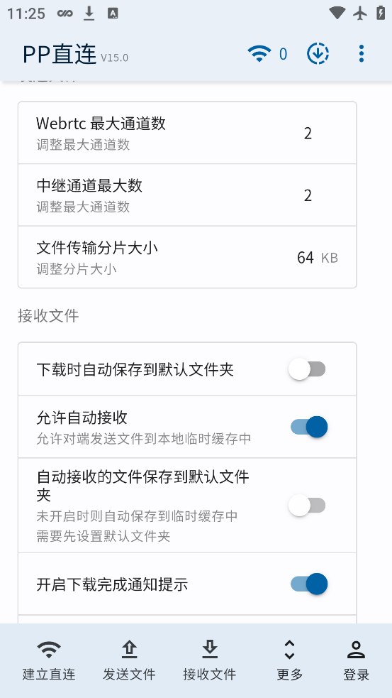The height and width of the screenshot is (698, 392).
Task: Tap the 发送文件 upload icon
Action: pyautogui.click(x=129, y=650)
